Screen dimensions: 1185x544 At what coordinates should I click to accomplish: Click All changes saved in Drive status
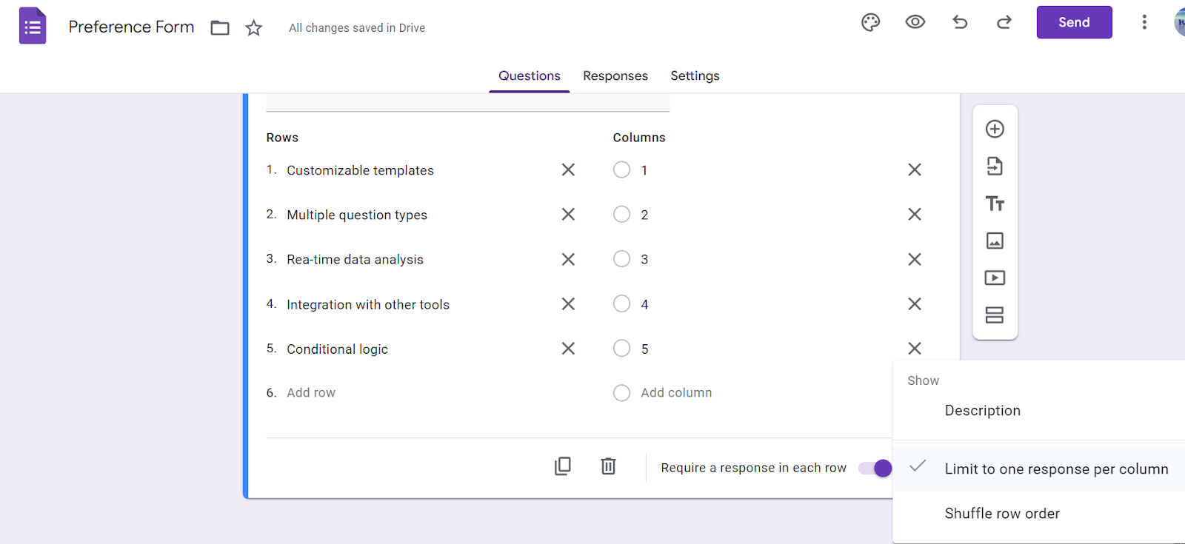(x=357, y=28)
